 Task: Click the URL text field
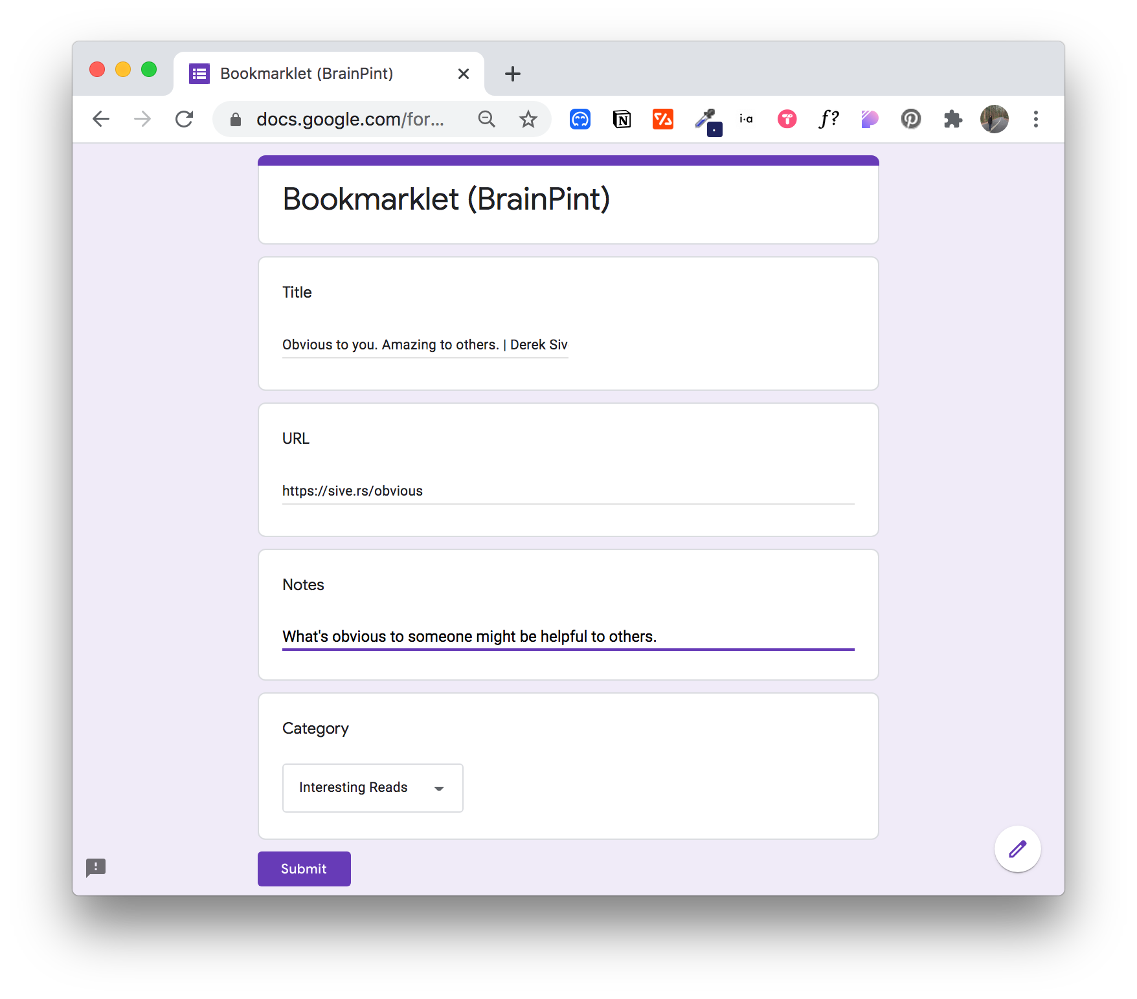tap(568, 491)
